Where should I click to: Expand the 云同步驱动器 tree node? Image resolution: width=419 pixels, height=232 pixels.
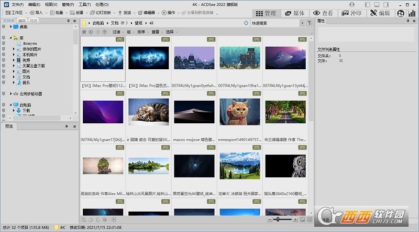coord(10,94)
